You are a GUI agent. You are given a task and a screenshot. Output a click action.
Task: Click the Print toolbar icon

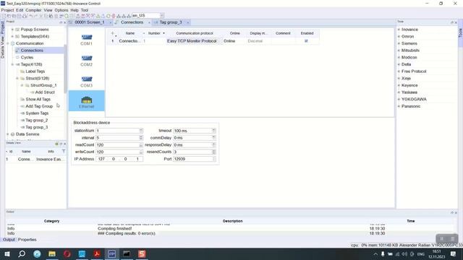25,16
